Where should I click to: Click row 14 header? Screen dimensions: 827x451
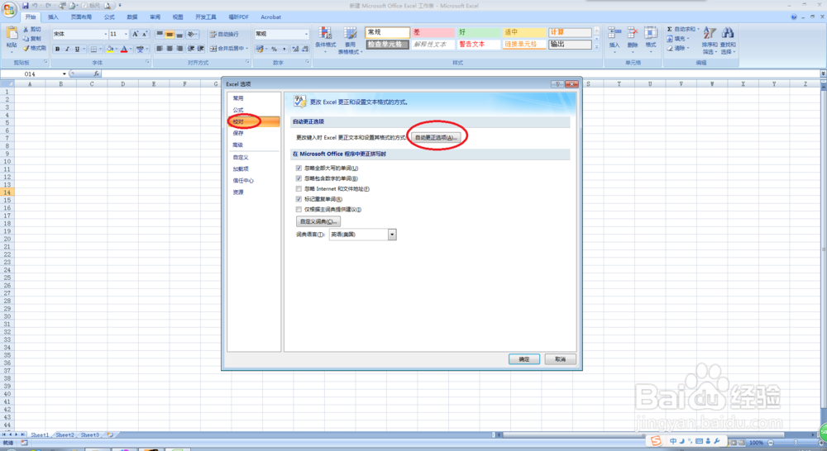tap(7, 192)
